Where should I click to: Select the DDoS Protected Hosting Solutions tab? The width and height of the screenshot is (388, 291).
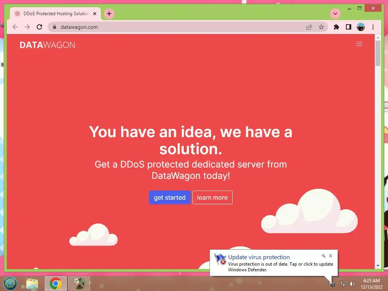tap(55, 14)
